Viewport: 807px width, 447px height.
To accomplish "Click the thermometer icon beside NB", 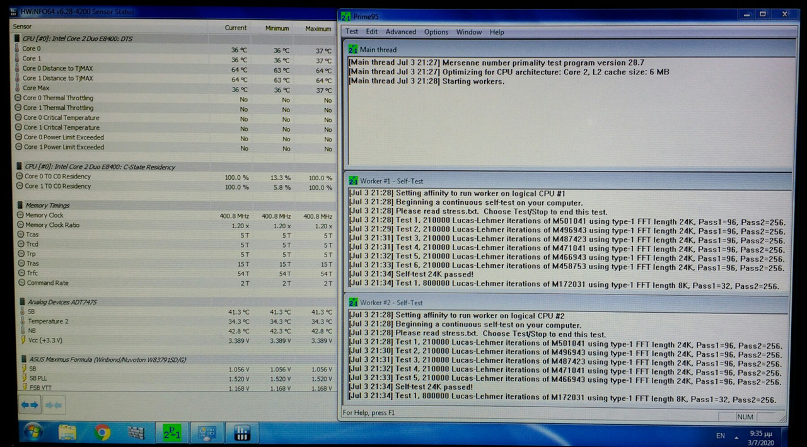I will pyautogui.click(x=23, y=330).
